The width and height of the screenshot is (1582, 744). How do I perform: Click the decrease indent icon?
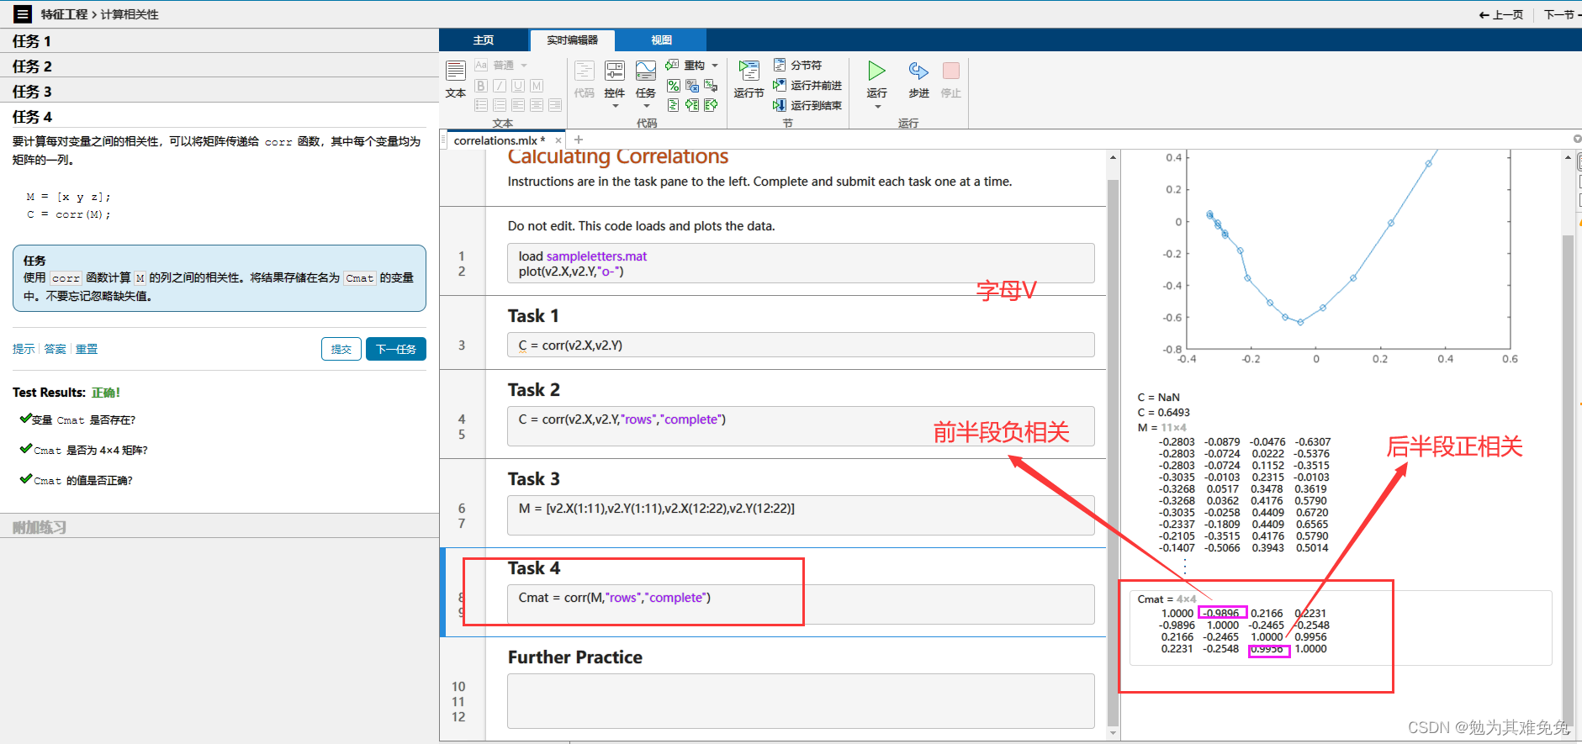point(711,105)
